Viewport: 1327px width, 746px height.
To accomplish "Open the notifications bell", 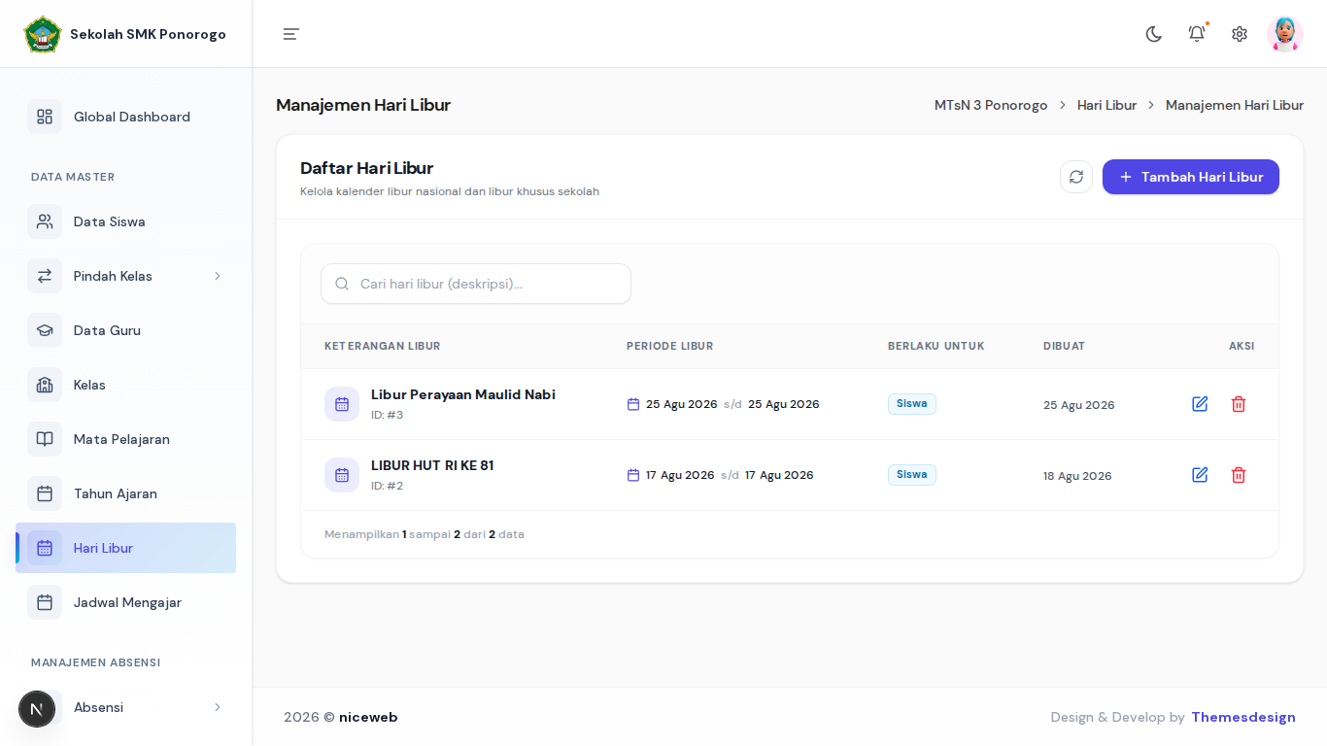I will (x=1197, y=34).
